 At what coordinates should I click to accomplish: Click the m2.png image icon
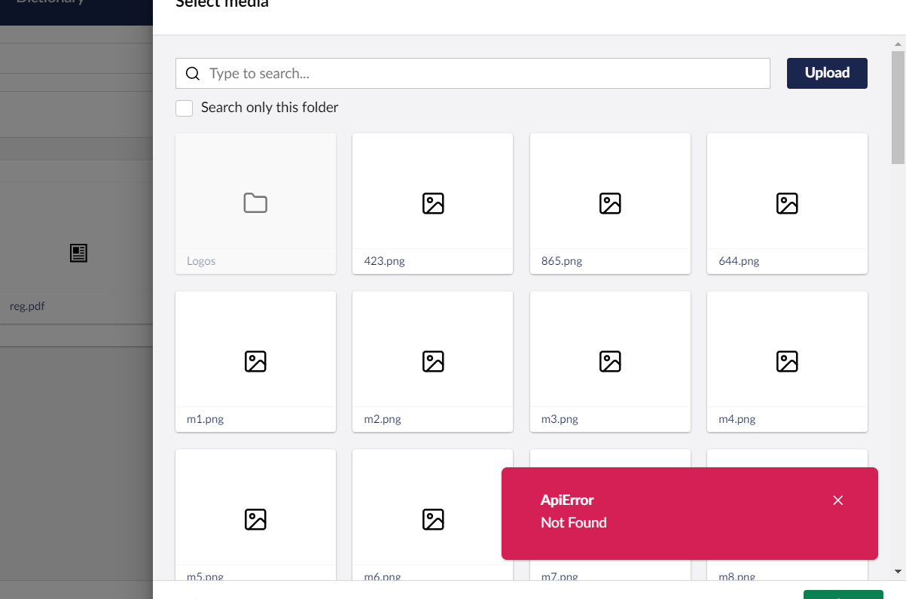pos(433,362)
